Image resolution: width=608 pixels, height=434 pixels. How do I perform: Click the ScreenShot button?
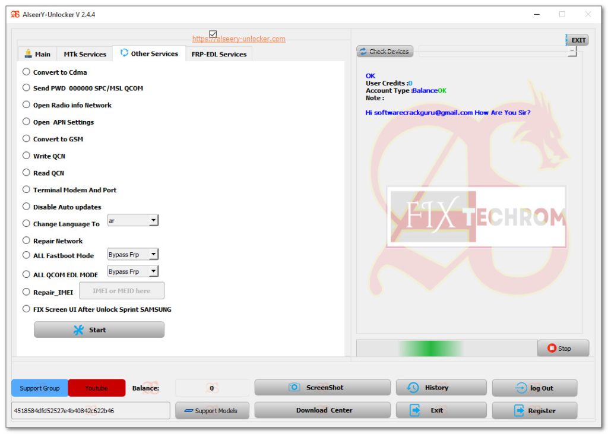tap(322, 388)
